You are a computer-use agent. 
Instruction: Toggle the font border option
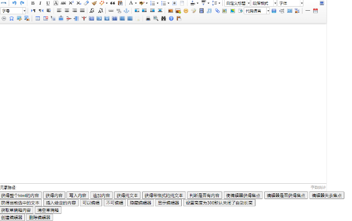[56, 3]
